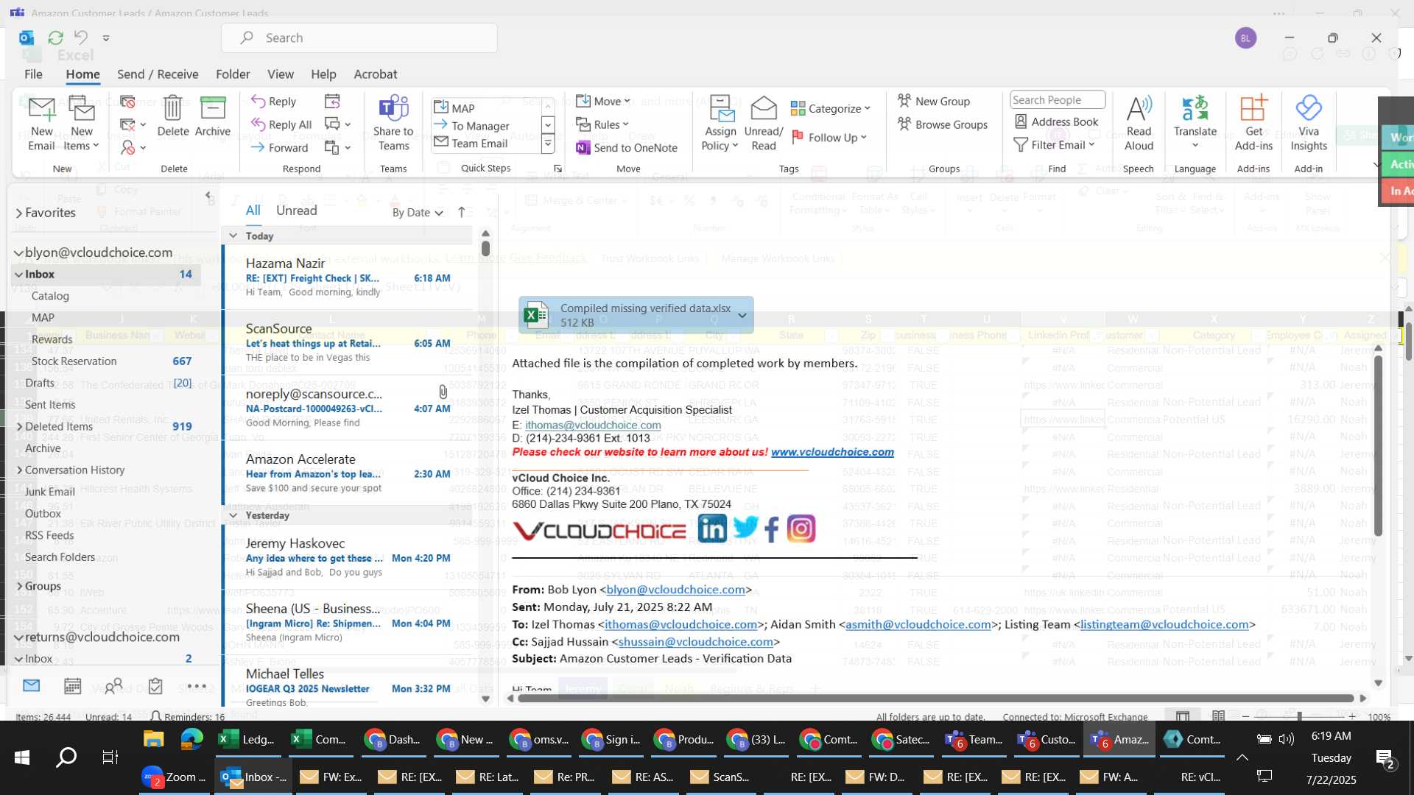The height and width of the screenshot is (795, 1414).
Task: Click Browse Groups button
Action: (x=943, y=124)
